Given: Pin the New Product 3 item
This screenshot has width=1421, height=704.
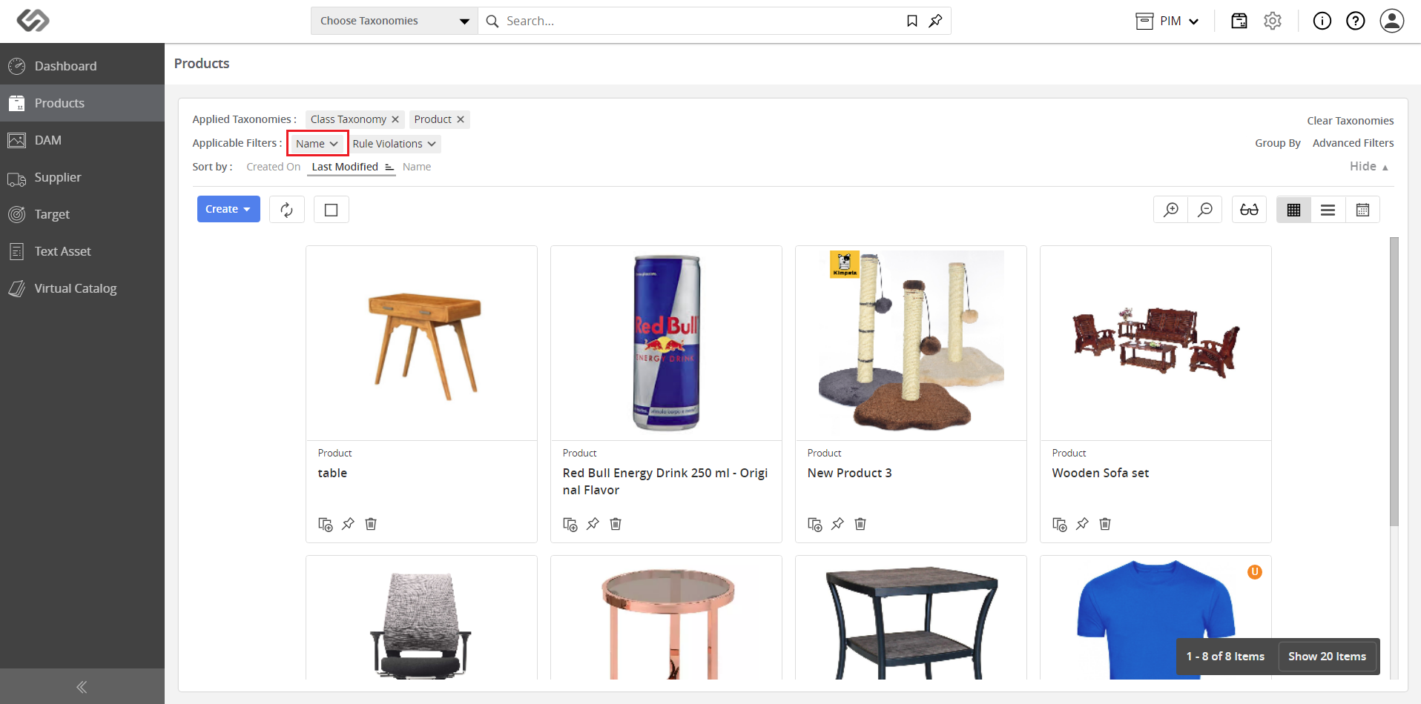Looking at the screenshot, I should pos(837,524).
